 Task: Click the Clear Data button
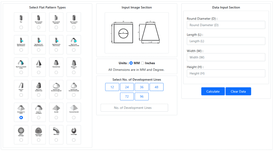pos(238,91)
